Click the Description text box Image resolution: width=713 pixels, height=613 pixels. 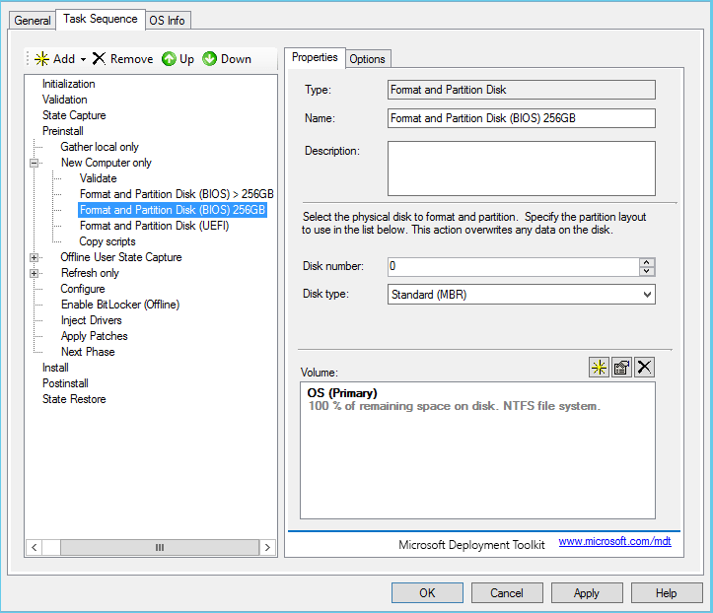(521, 169)
